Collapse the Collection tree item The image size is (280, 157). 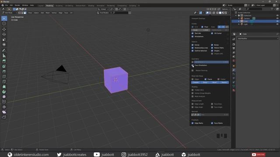pos(236,16)
